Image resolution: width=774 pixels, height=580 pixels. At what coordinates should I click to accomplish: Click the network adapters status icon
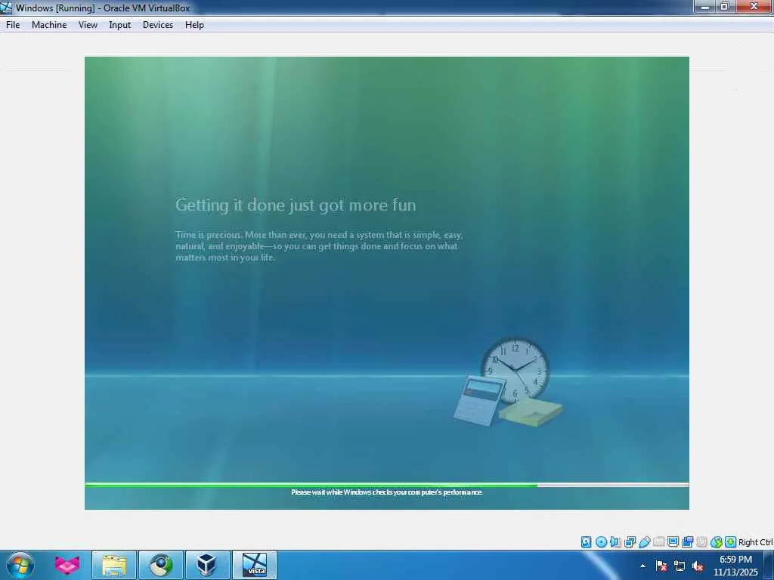pyautogui.click(x=630, y=542)
